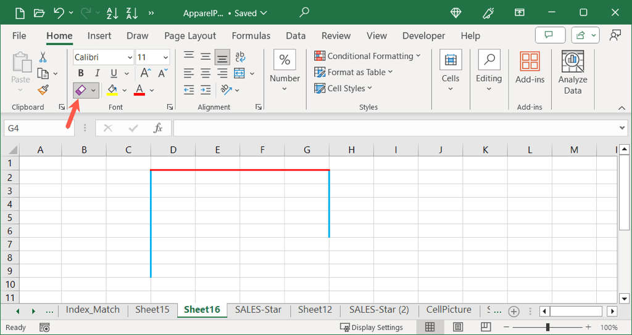Click Display Settings in status bar
632x335 pixels.
(x=372, y=327)
